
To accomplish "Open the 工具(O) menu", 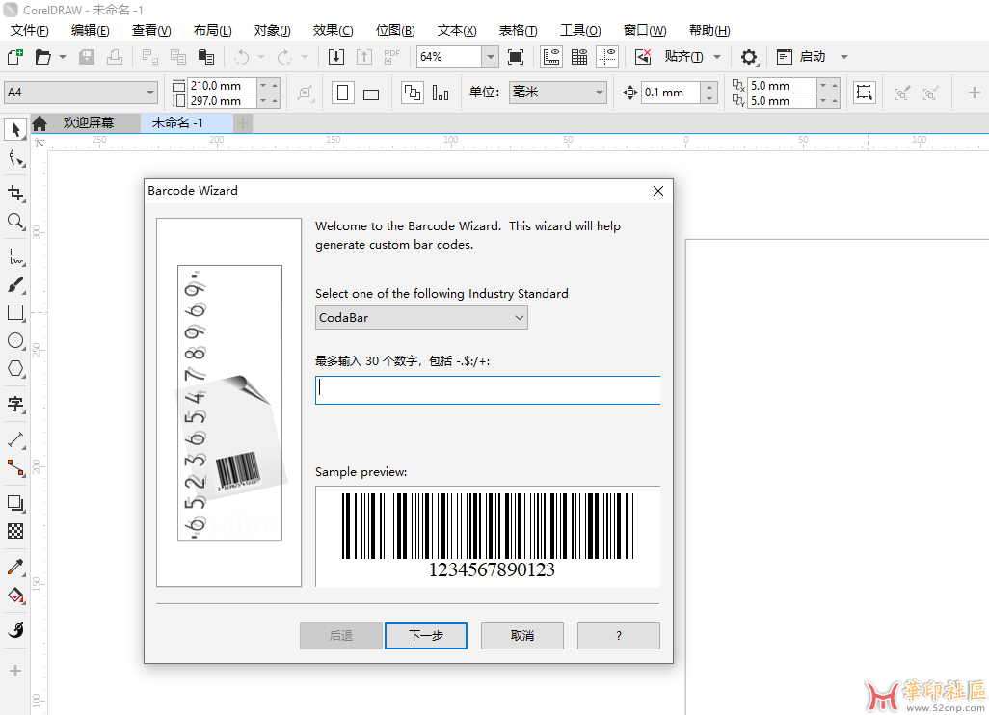I will 580,30.
